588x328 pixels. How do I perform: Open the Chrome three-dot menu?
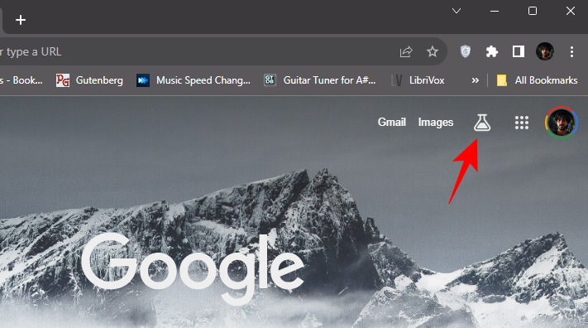pos(571,51)
